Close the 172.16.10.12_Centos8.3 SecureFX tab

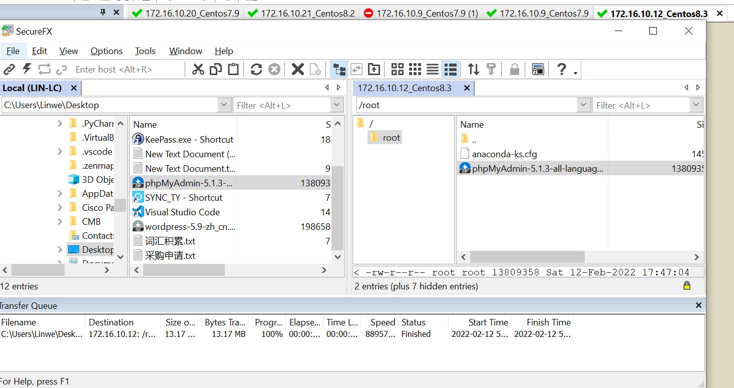467,88
